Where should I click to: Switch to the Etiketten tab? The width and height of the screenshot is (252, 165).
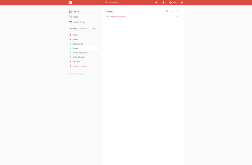(x=84, y=28)
